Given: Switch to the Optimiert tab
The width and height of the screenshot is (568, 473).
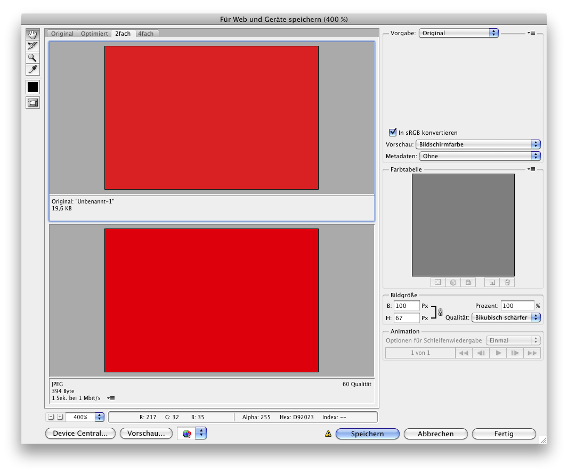Looking at the screenshot, I should point(94,34).
